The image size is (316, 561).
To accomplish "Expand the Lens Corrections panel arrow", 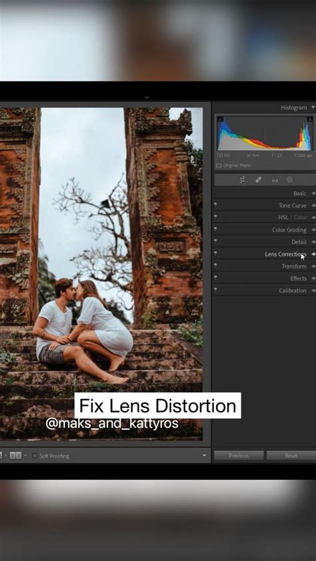I will click(313, 254).
